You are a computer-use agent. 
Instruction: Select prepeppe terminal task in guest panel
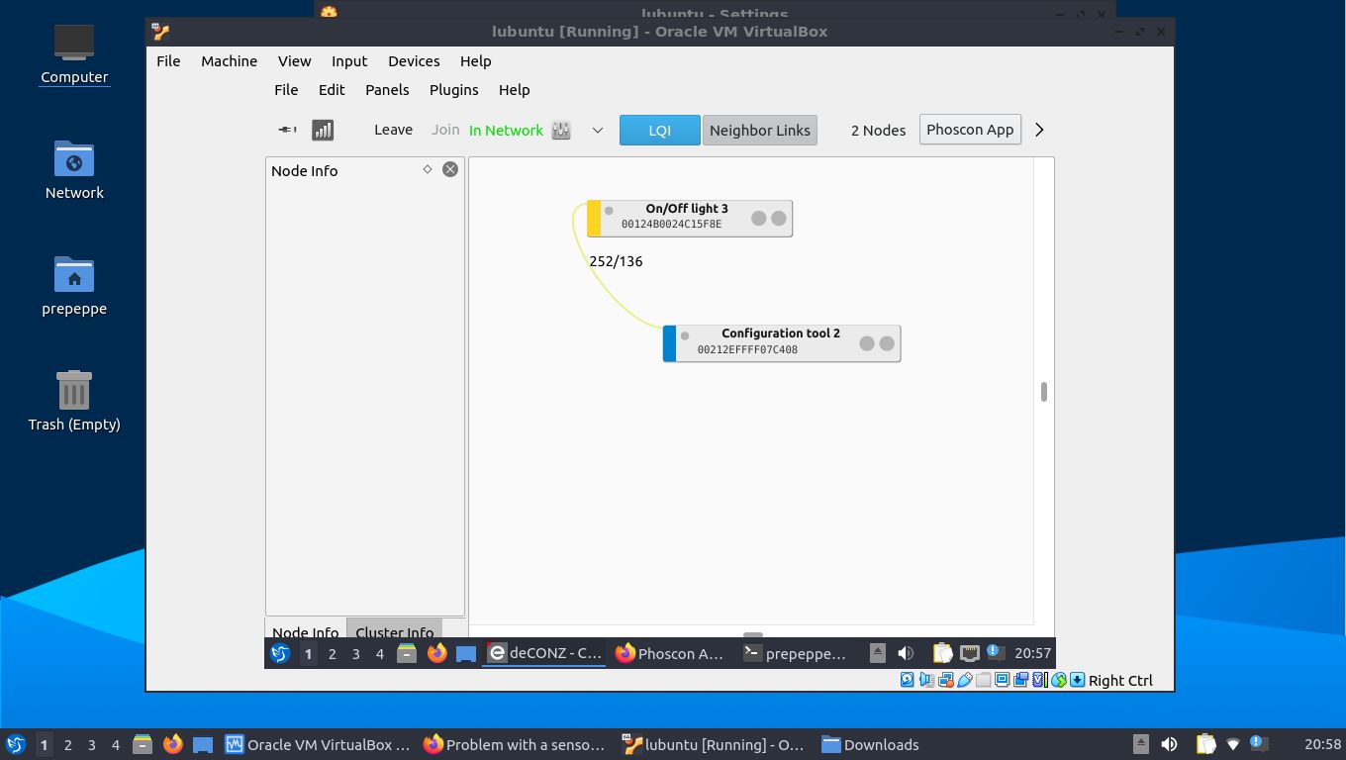tap(796, 653)
